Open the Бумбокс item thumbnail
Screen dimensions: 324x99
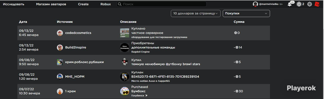click(x=125, y=91)
